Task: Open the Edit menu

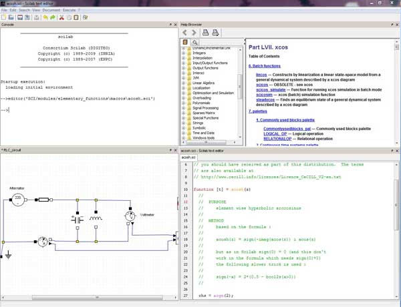Action: point(13,10)
